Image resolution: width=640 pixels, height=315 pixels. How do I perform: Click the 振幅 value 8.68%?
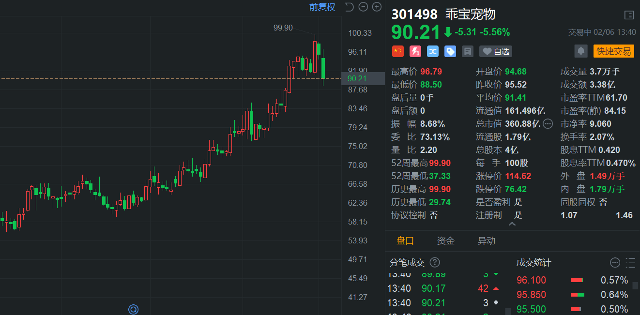[x=432, y=124]
